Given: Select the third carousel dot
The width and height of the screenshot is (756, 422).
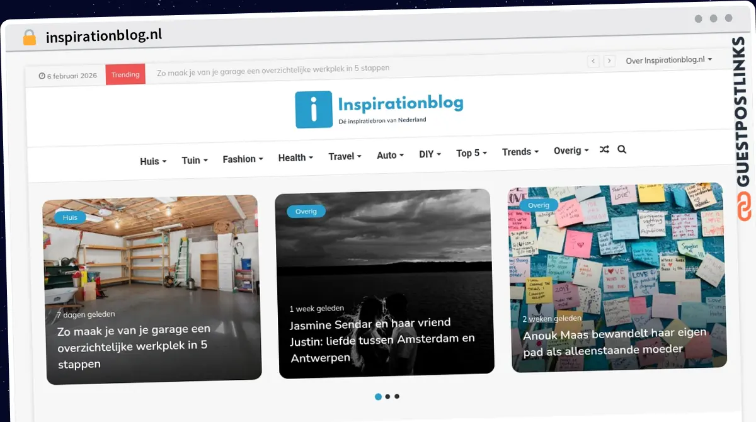Looking at the screenshot, I should coord(397,397).
